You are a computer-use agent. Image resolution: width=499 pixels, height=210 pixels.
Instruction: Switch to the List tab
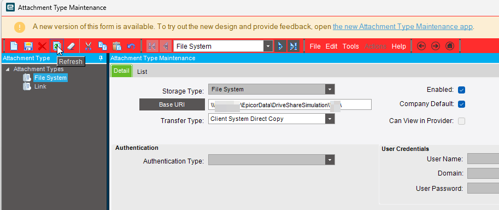(142, 72)
